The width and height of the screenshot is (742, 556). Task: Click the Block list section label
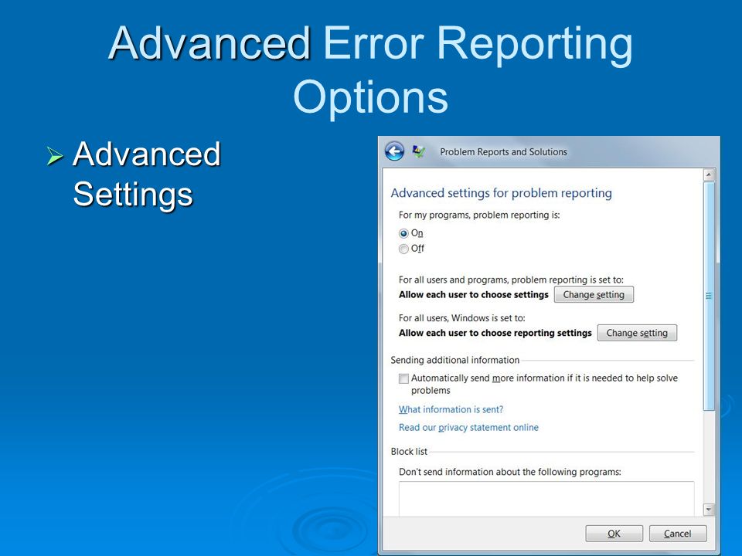[409, 452]
